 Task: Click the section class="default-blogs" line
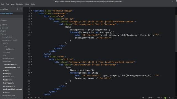click(x=53, y=11)
